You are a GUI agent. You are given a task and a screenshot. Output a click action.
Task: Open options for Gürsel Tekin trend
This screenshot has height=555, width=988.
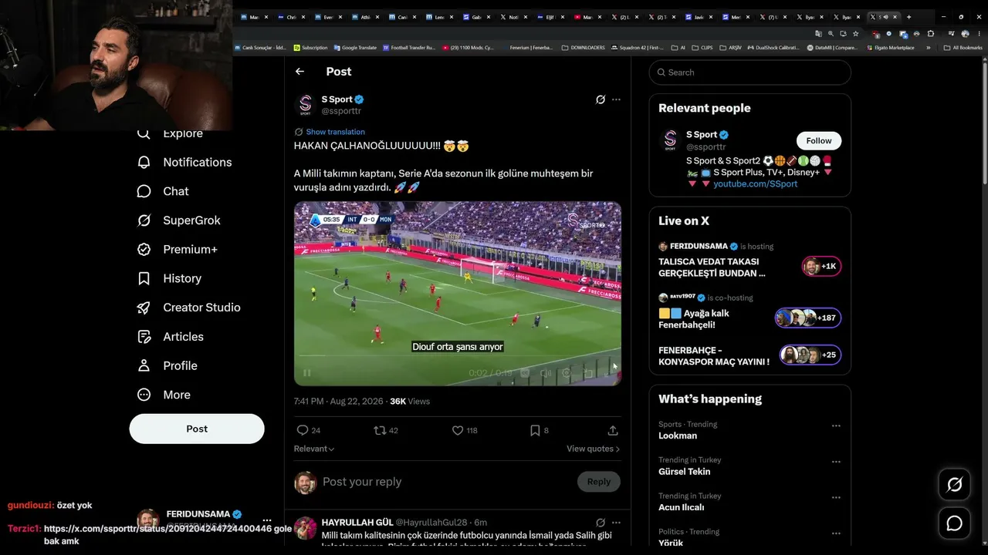point(836,462)
